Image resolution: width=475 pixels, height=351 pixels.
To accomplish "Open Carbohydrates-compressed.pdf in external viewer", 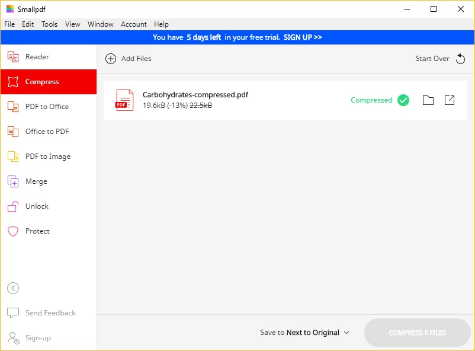I will point(450,100).
